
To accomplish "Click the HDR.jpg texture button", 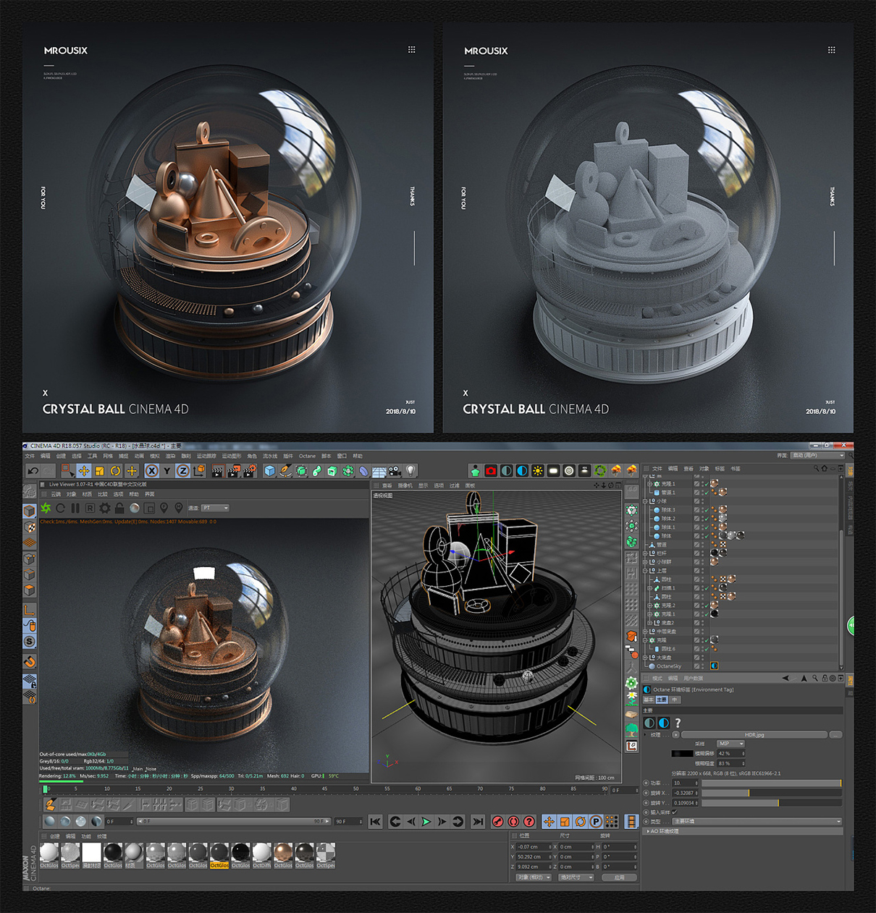I will (x=754, y=734).
